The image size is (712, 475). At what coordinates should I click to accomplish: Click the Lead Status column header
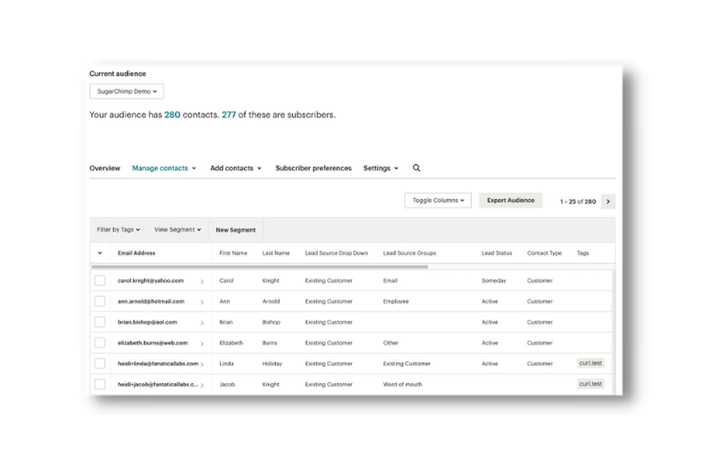497,253
